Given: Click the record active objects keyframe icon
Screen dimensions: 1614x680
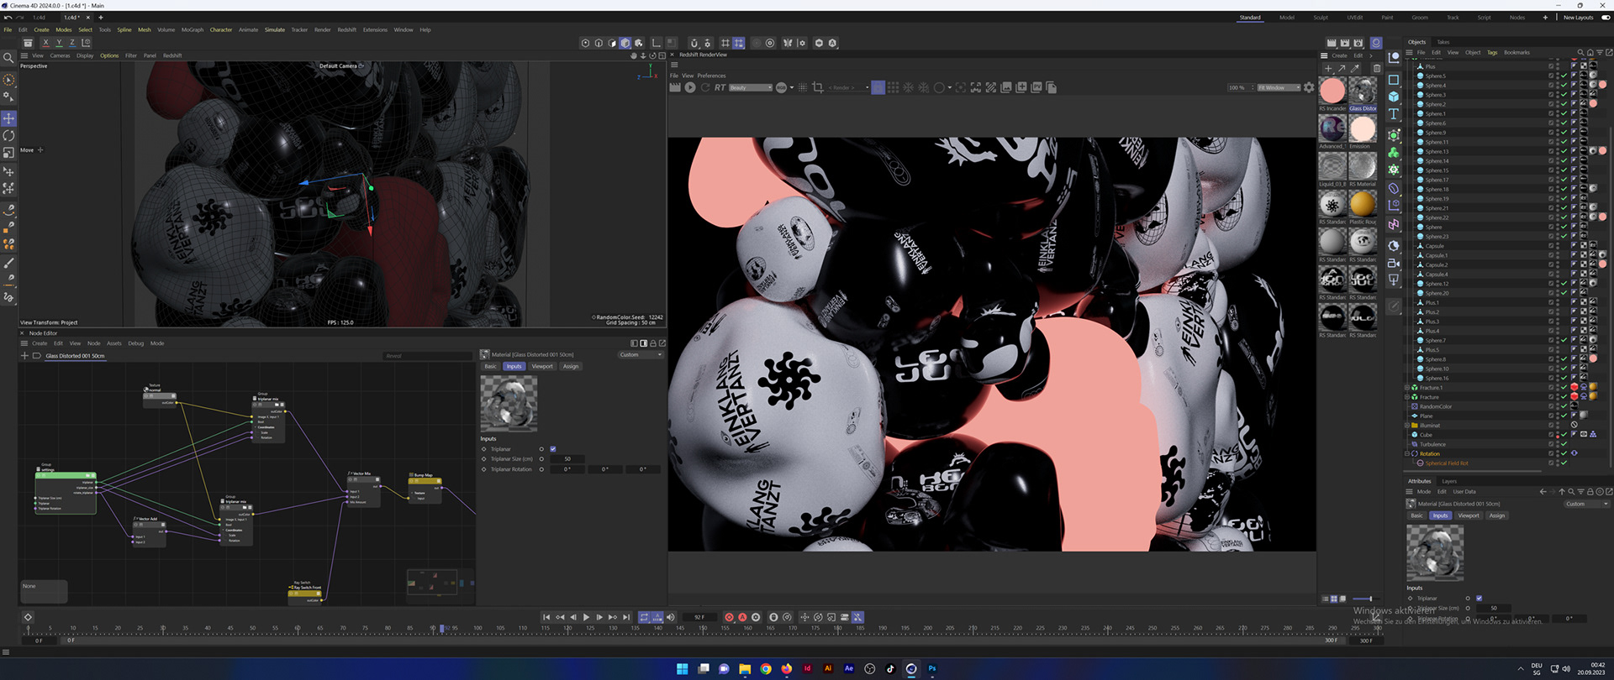Looking at the screenshot, I should click(x=729, y=617).
